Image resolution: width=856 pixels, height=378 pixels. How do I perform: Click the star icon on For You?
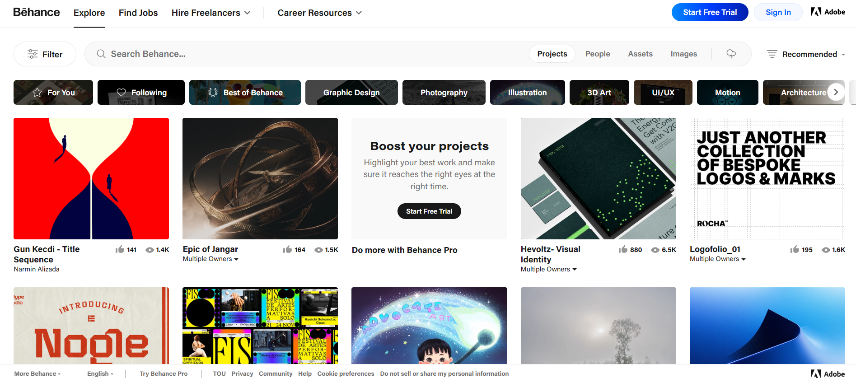click(37, 93)
